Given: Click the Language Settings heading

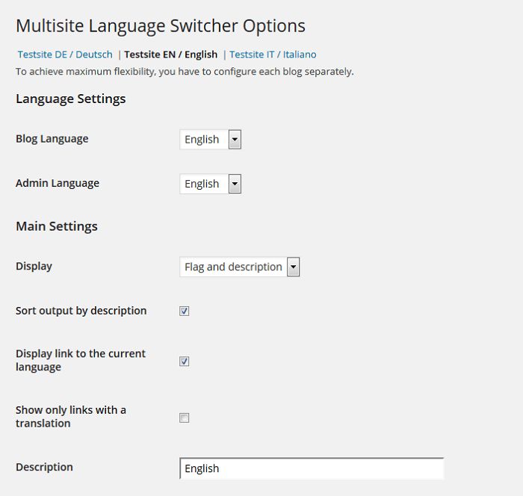Looking at the screenshot, I should point(71,99).
